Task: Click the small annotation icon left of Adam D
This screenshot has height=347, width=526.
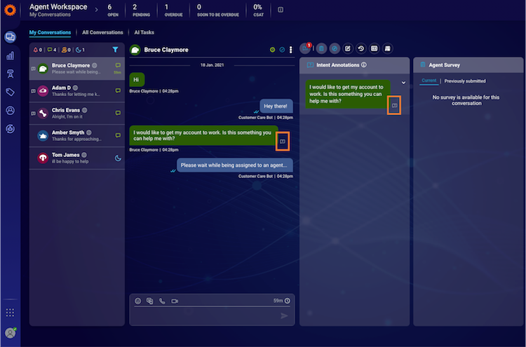Action: click(33, 91)
